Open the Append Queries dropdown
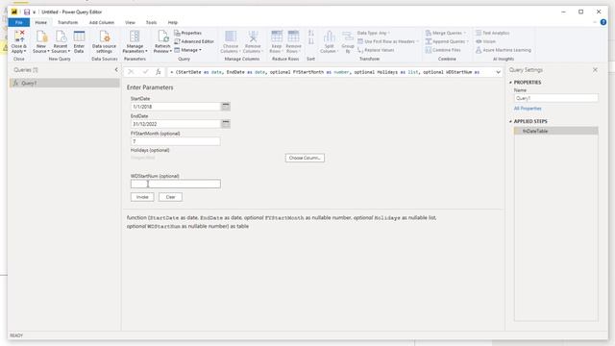The image size is (615, 346). [447, 41]
